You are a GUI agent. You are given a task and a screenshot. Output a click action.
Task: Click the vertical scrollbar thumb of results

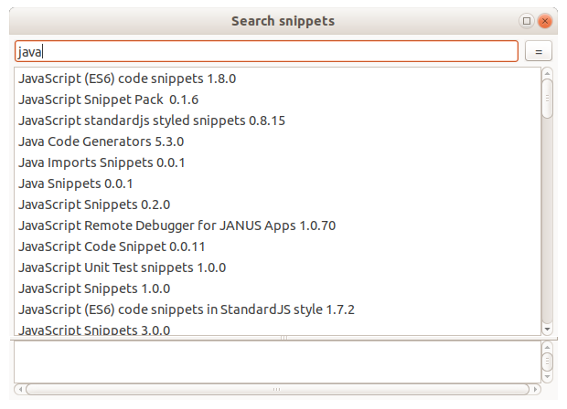tap(547, 99)
